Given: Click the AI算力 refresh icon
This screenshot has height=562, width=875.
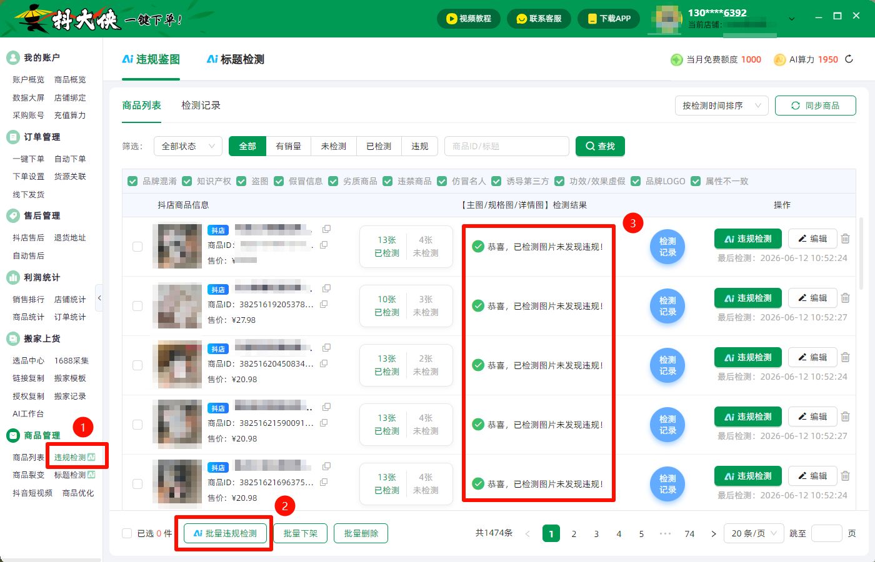Looking at the screenshot, I should (849, 59).
